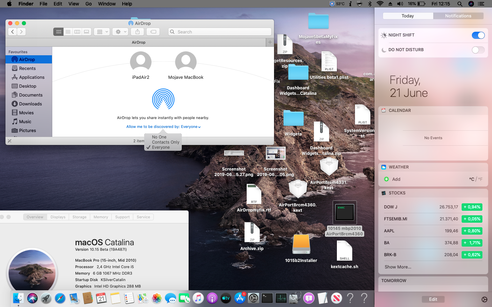Viewport: 492px width, 307px height.
Task: Open Spotlight search in menu bar
Action: pos(460,4)
